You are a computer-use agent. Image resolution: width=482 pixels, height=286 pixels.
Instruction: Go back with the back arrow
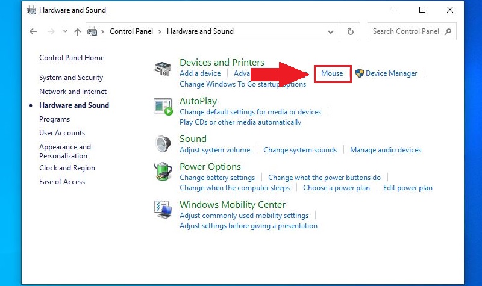click(33, 31)
